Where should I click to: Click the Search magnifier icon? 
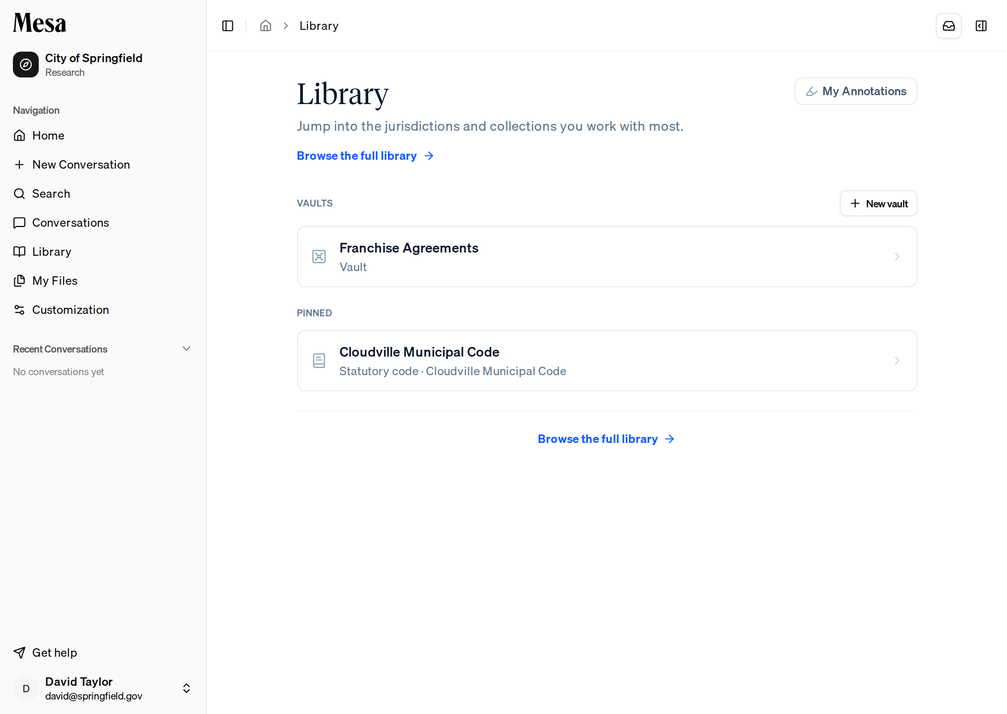click(19, 194)
